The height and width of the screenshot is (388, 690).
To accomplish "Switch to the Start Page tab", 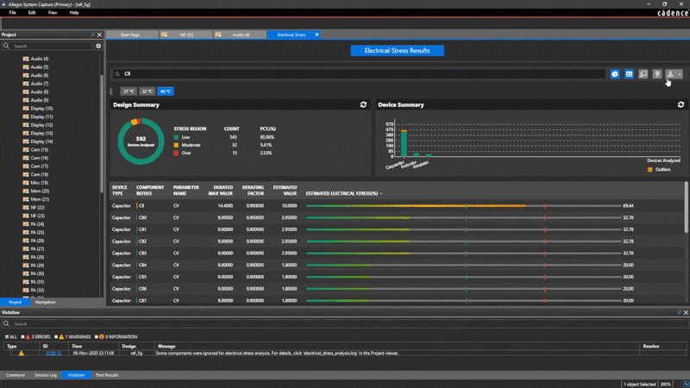I will point(130,34).
